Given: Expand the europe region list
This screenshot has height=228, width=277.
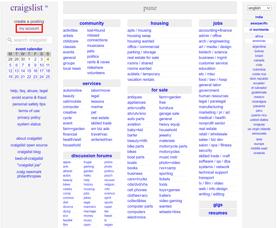Looking at the screenshot, I should coord(259,144).
